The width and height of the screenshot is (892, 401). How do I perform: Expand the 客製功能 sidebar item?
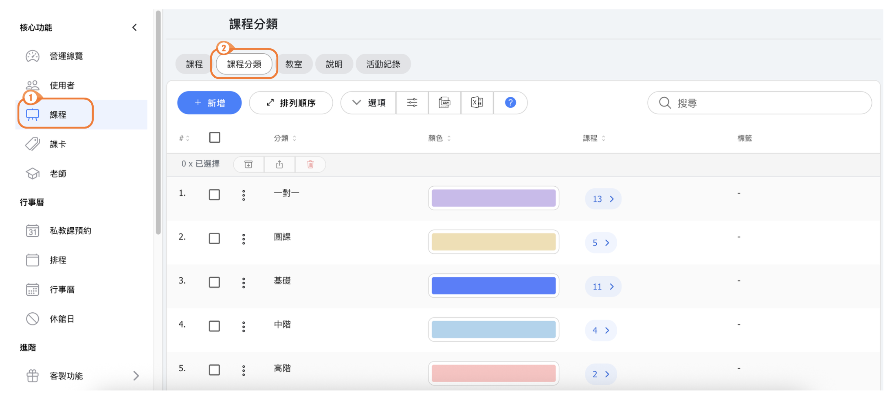[136, 376]
